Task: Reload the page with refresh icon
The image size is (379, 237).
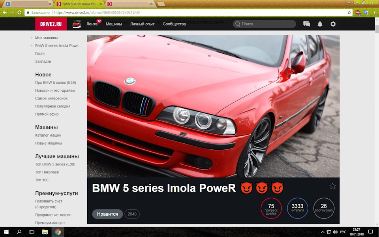Action: click(x=19, y=12)
